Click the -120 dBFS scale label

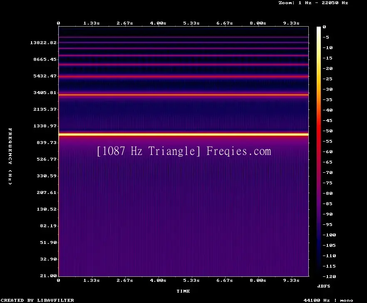point(329,276)
